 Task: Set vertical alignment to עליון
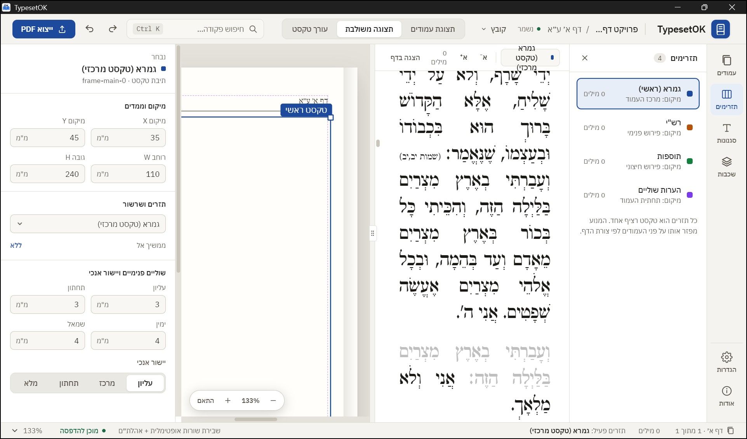(145, 383)
